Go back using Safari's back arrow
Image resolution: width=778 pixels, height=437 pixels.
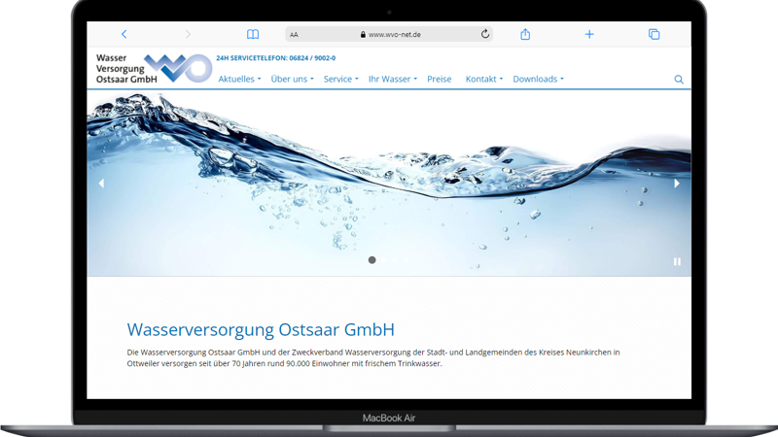[x=124, y=34]
